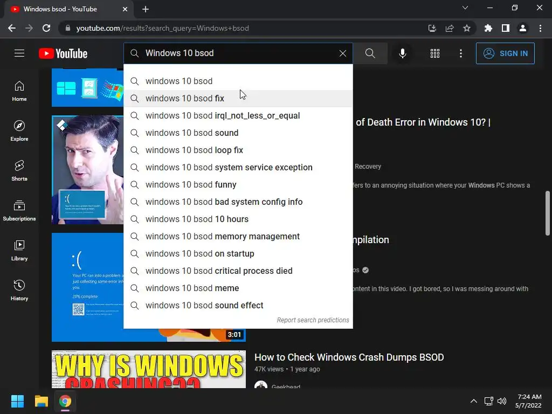Image resolution: width=552 pixels, height=414 pixels.
Task: Toggle the Chrome side panel
Action: tap(506, 28)
